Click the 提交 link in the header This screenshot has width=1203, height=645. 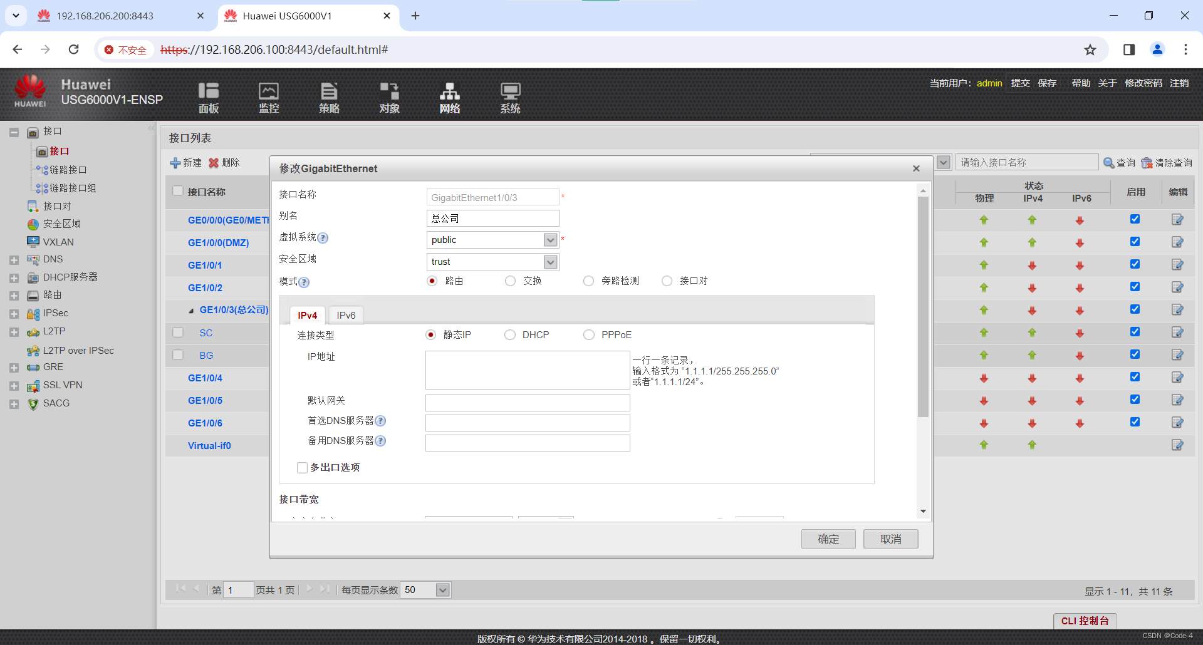1020,83
